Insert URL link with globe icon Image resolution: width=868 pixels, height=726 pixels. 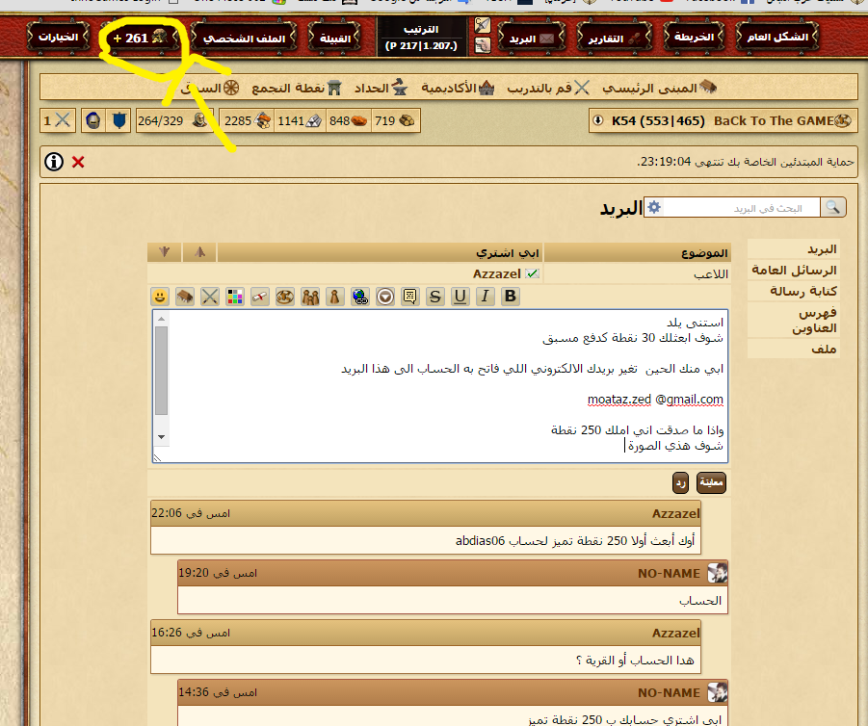[360, 297]
